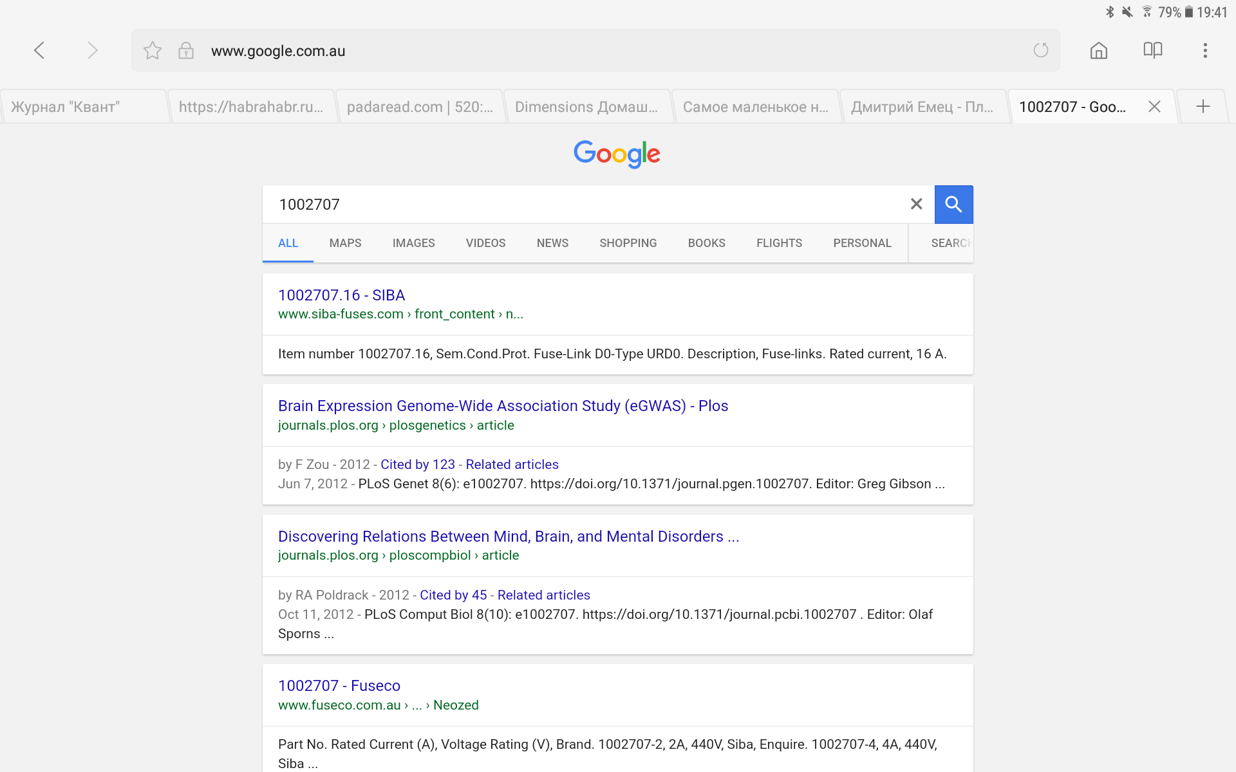Open the three-dot browser menu
The image size is (1236, 772).
pyautogui.click(x=1205, y=50)
